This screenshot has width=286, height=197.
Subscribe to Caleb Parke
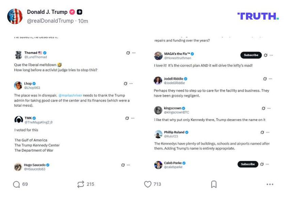248,164
